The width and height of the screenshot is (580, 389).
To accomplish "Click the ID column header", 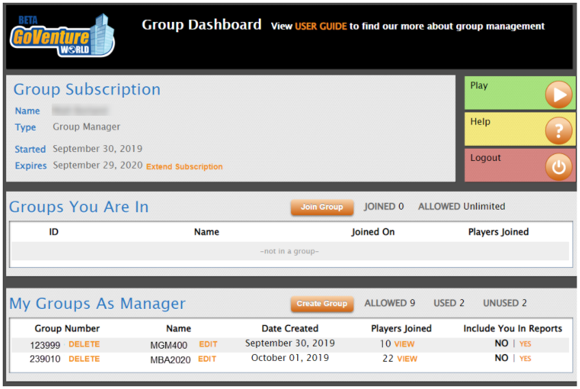I will pyautogui.click(x=53, y=232).
